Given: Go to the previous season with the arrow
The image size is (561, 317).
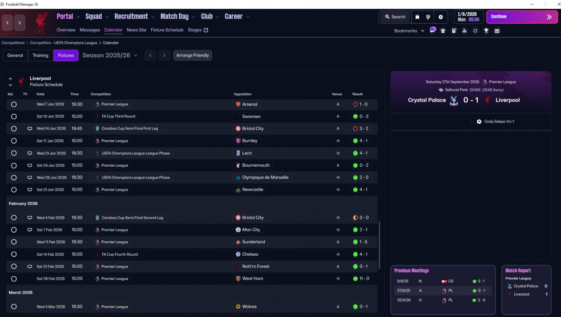Looking at the screenshot, I should [x=150, y=56].
